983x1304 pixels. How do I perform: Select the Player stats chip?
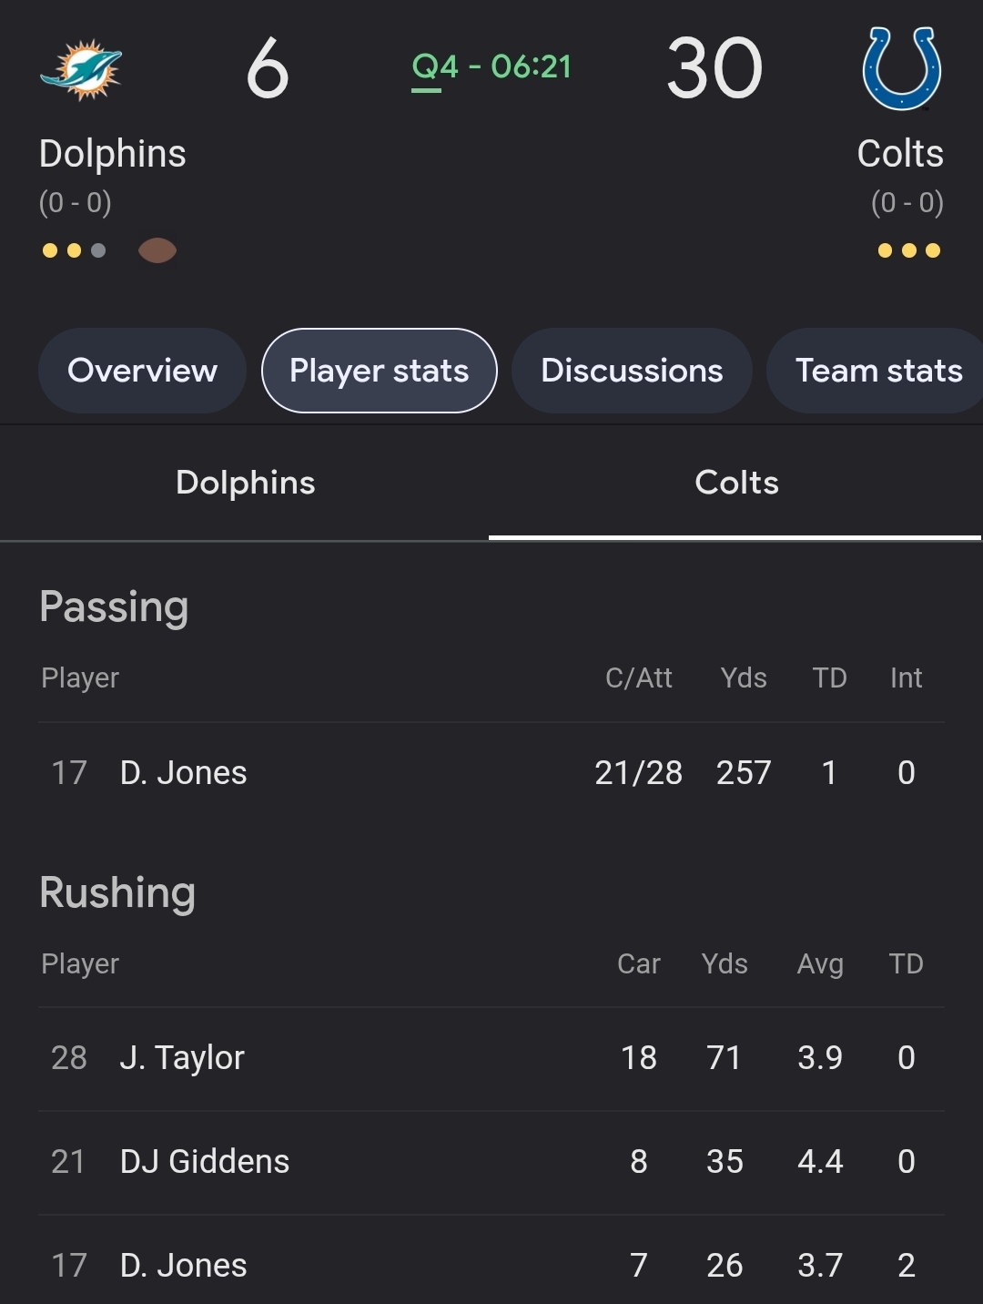[380, 371]
